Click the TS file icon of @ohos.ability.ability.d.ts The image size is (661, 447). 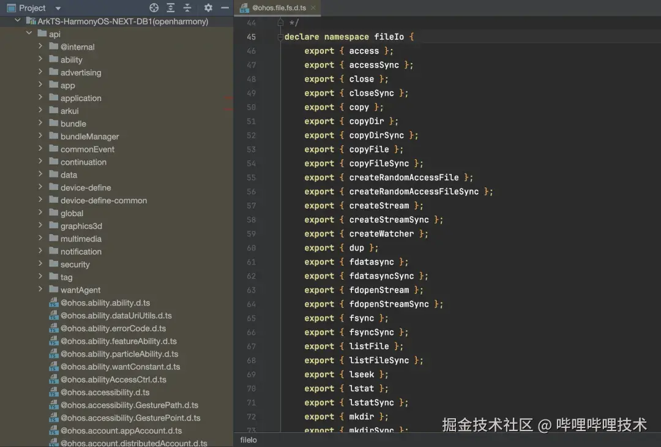tap(53, 302)
